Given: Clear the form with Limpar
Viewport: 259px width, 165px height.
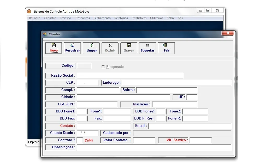Looking at the screenshot, I should 91,48.
